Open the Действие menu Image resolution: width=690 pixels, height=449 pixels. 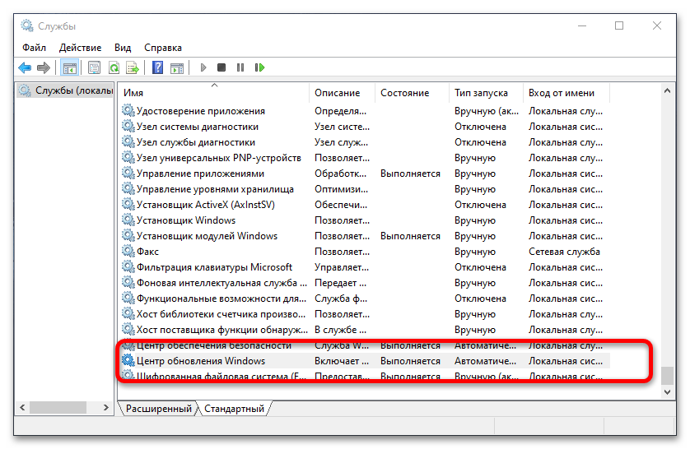(80, 48)
